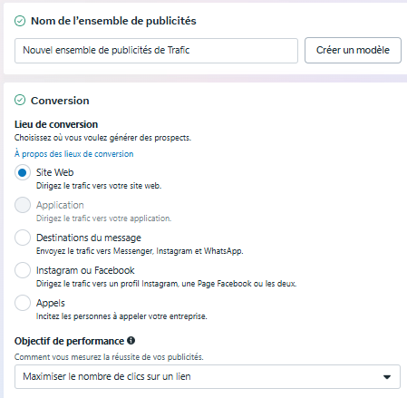
Task: Click the ad set name input field
Action: [x=156, y=51]
